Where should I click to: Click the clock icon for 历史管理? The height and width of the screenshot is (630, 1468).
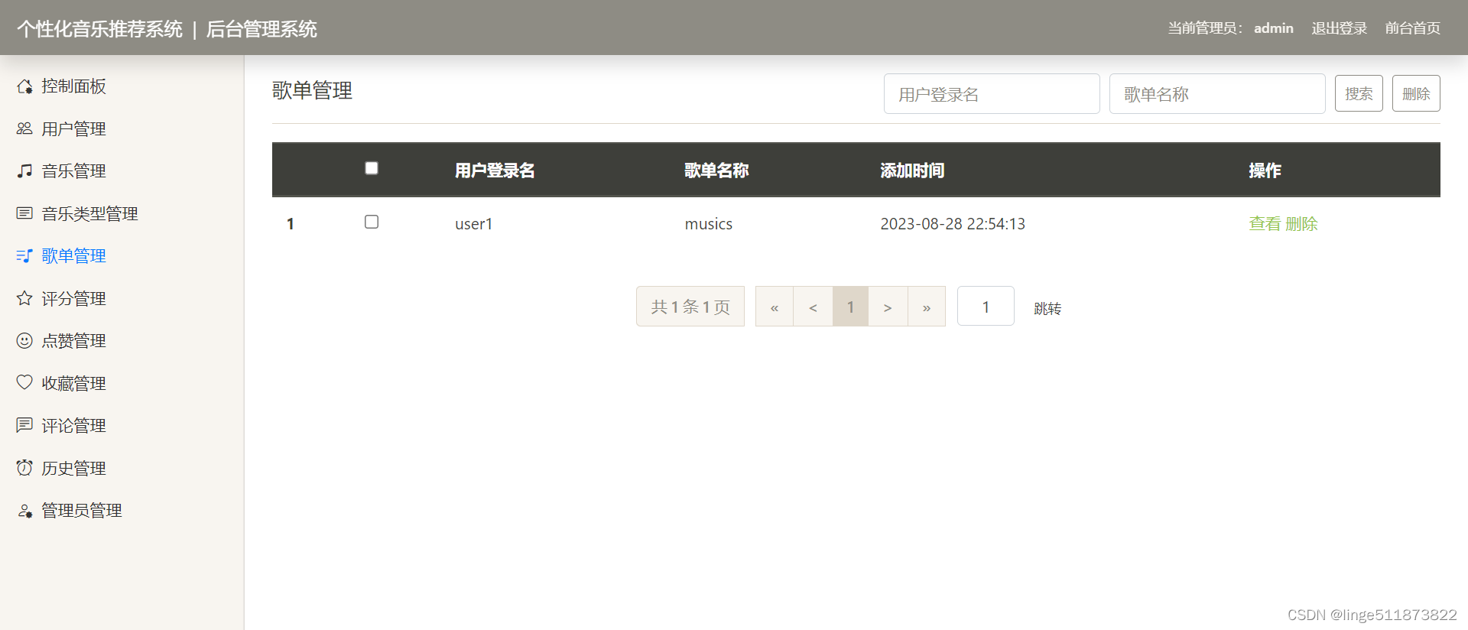24,468
